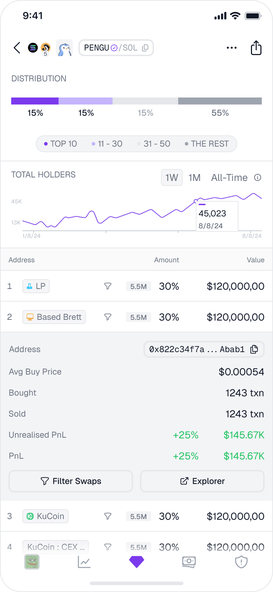Tap the Wi-Fi indicator in status bar
Screen dimensions: 273x592
(235, 16)
